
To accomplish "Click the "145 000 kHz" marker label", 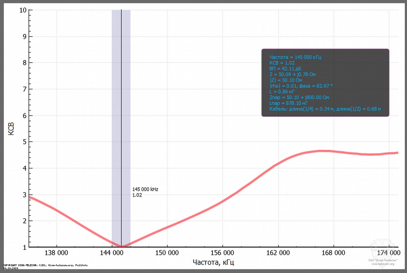I will coord(145,189).
